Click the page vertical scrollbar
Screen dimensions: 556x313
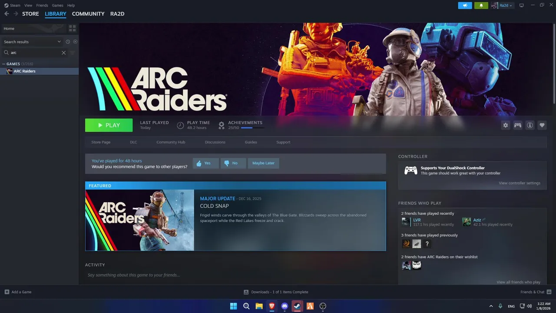click(x=554, y=63)
